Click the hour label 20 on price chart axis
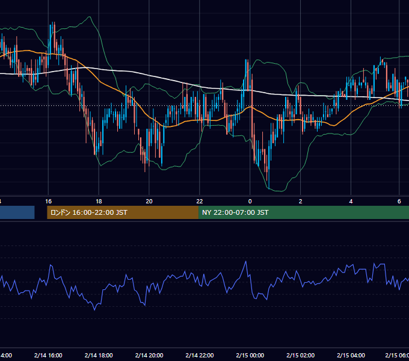409x361 pixels. pos(149,202)
